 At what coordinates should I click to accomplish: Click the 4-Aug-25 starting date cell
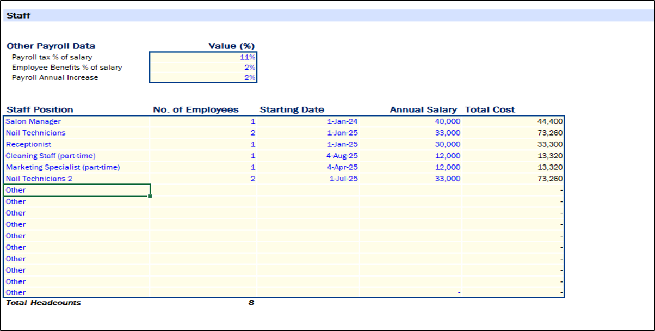coord(308,156)
